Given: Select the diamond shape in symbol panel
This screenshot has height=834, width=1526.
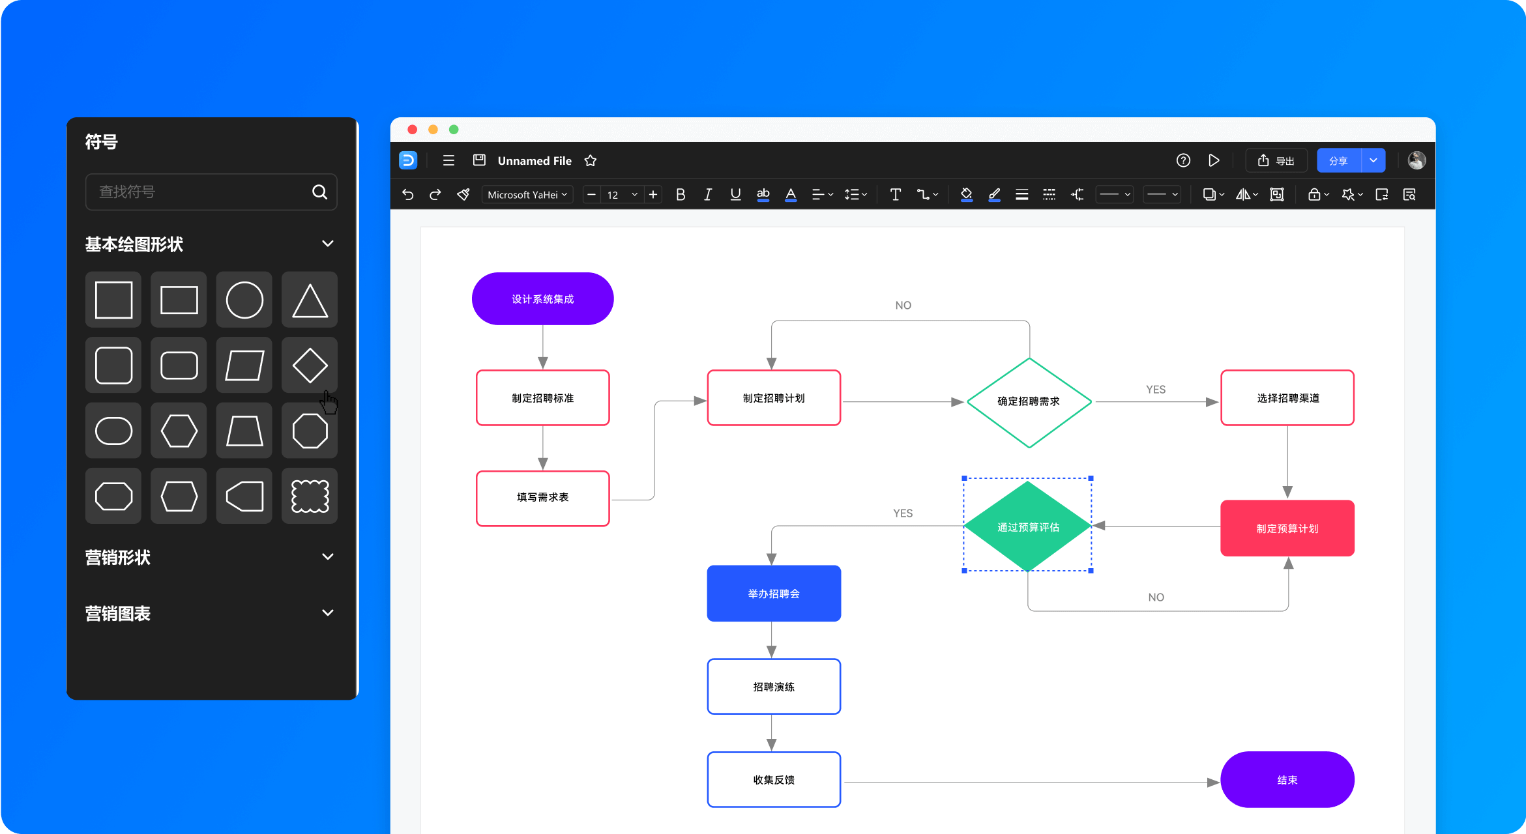Looking at the screenshot, I should pyautogui.click(x=310, y=365).
